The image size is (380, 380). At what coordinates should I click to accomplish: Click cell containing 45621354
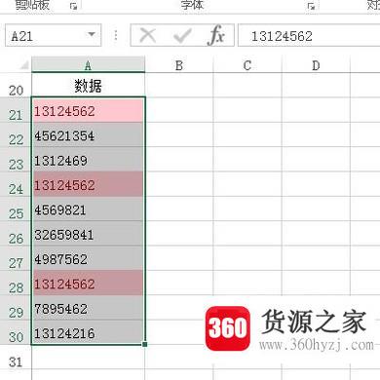[x=88, y=134]
